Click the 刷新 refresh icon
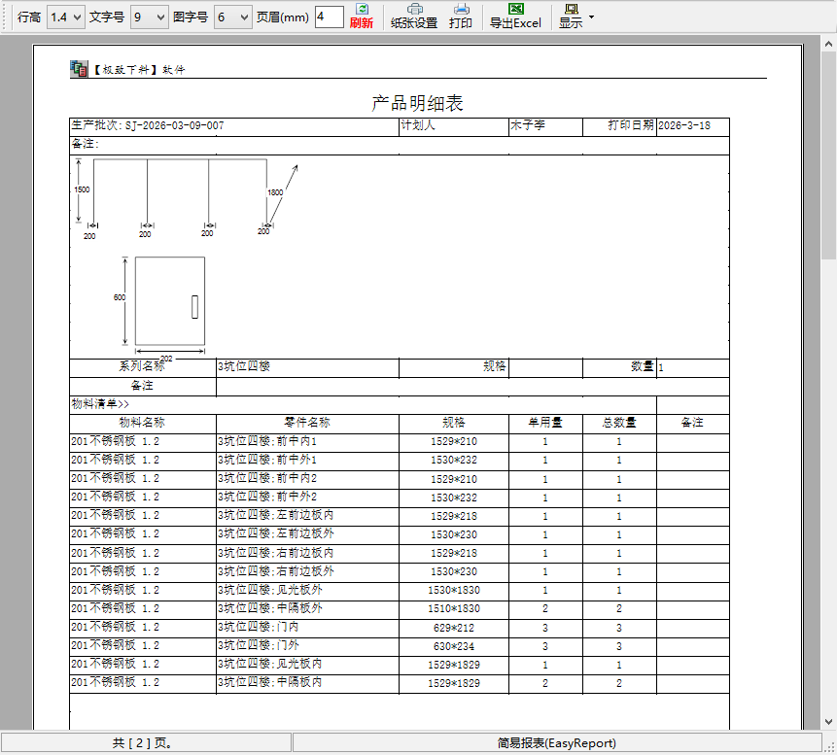 click(x=361, y=16)
